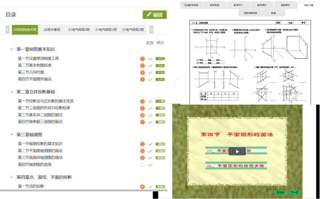
Task: Click 87% progress bar for 第二节基本制图标准
Action: (x=160, y=66)
